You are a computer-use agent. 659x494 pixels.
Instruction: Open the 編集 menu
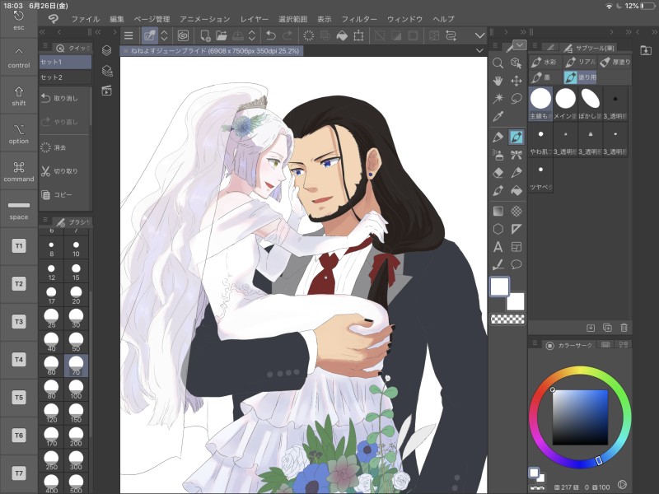coord(117,19)
